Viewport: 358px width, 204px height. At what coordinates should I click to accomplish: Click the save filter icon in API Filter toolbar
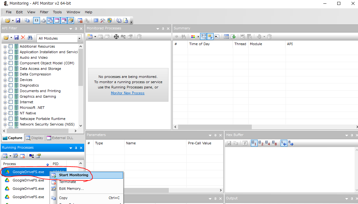[x=16, y=37]
